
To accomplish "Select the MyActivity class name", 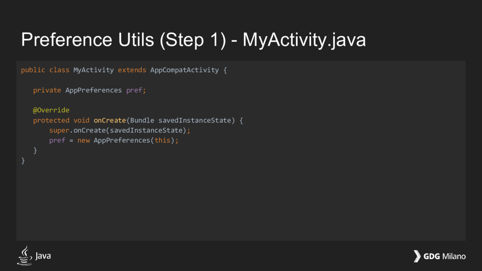I will click(x=94, y=70).
